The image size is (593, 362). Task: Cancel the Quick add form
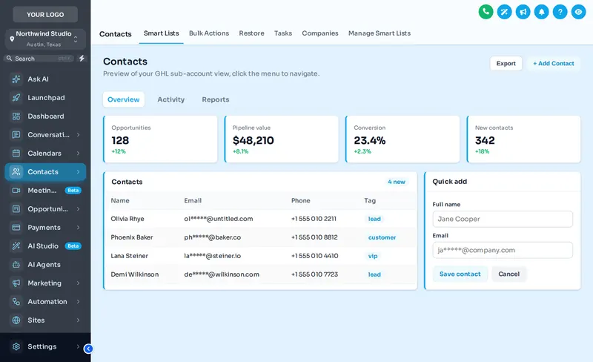pyautogui.click(x=508, y=274)
